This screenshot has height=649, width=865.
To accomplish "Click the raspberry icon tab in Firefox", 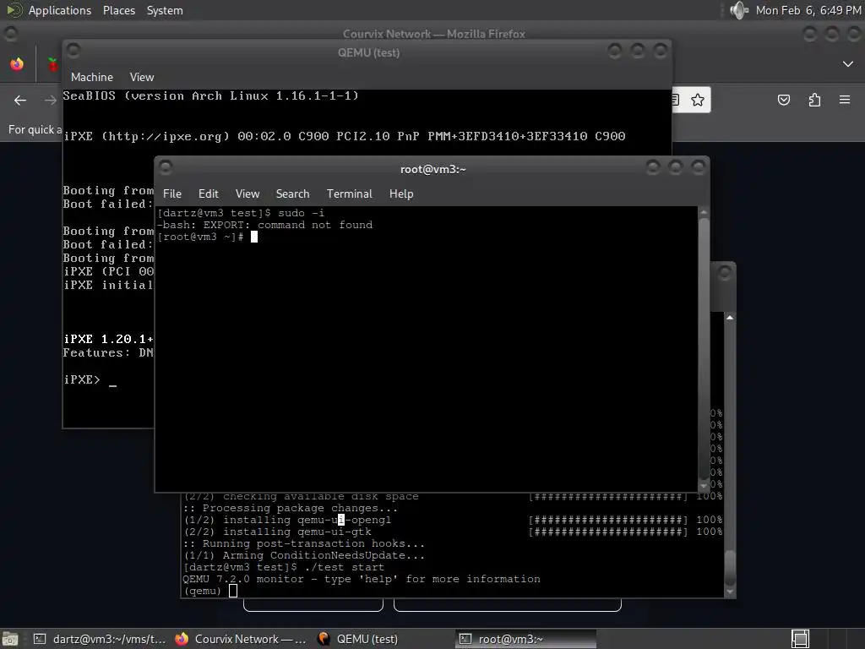I will coord(52,64).
